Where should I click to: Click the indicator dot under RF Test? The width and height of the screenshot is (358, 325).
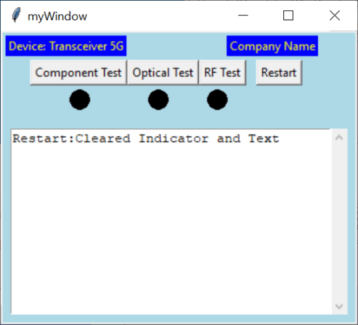point(217,99)
